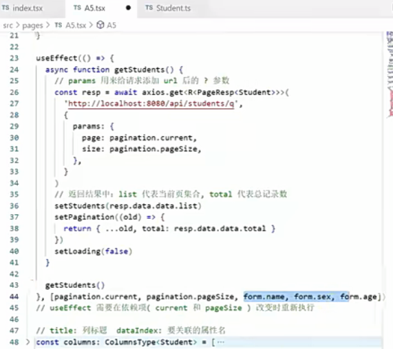The image size is (393, 349).
Task: Click line number 44
Action: pos(14,297)
